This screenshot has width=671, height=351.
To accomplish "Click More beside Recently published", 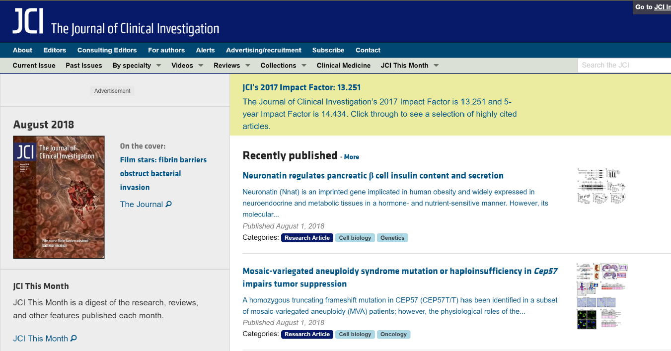I will point(351,156).
